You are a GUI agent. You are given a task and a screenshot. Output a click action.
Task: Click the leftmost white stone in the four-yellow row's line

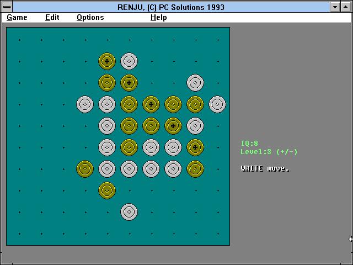(85, 104)
